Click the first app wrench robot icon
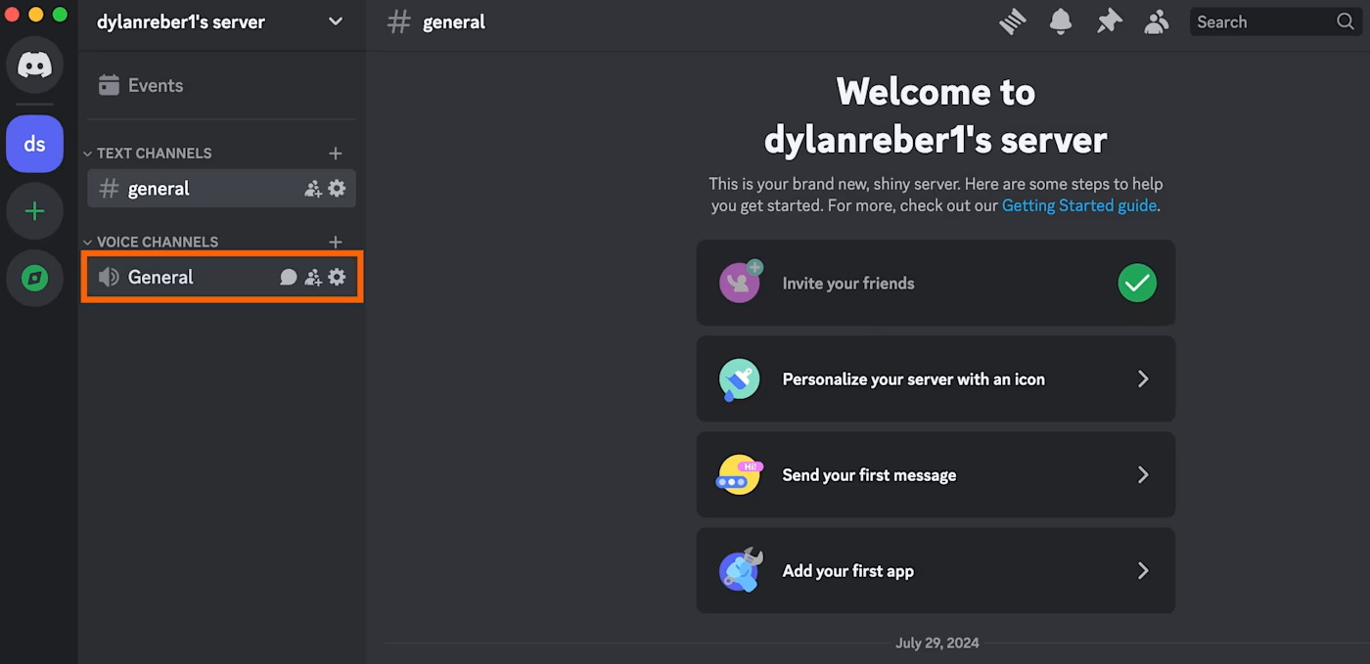The height and width of the screenshot is (664, 1370). (741, 570)
